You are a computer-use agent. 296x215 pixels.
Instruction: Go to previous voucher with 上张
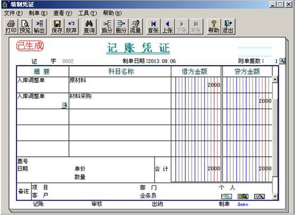pos(167,26)
